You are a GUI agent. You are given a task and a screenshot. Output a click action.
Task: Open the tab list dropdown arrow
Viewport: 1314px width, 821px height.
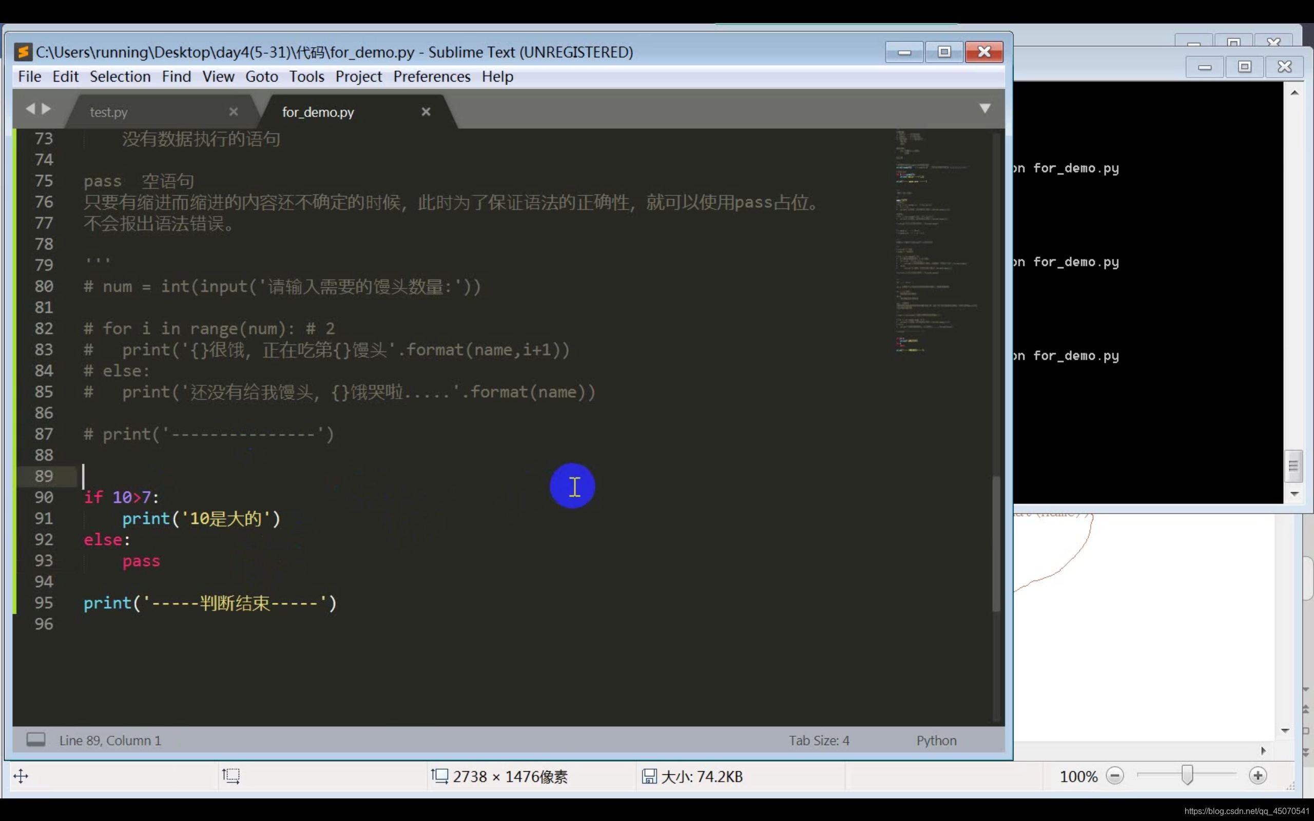coord(984,108)
